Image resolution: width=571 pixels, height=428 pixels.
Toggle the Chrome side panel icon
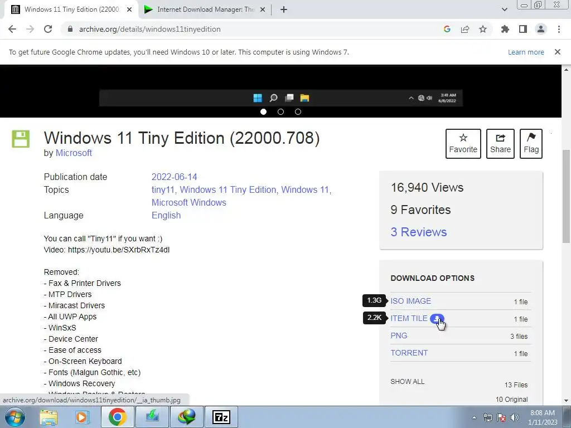click(x=523, y=29)
